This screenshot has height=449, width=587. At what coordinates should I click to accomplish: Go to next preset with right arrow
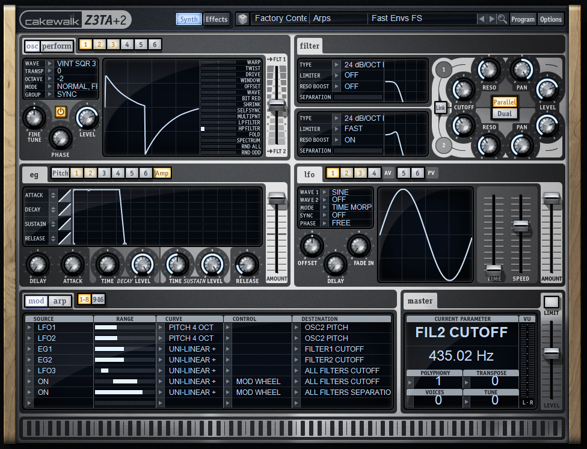[491, 19]
